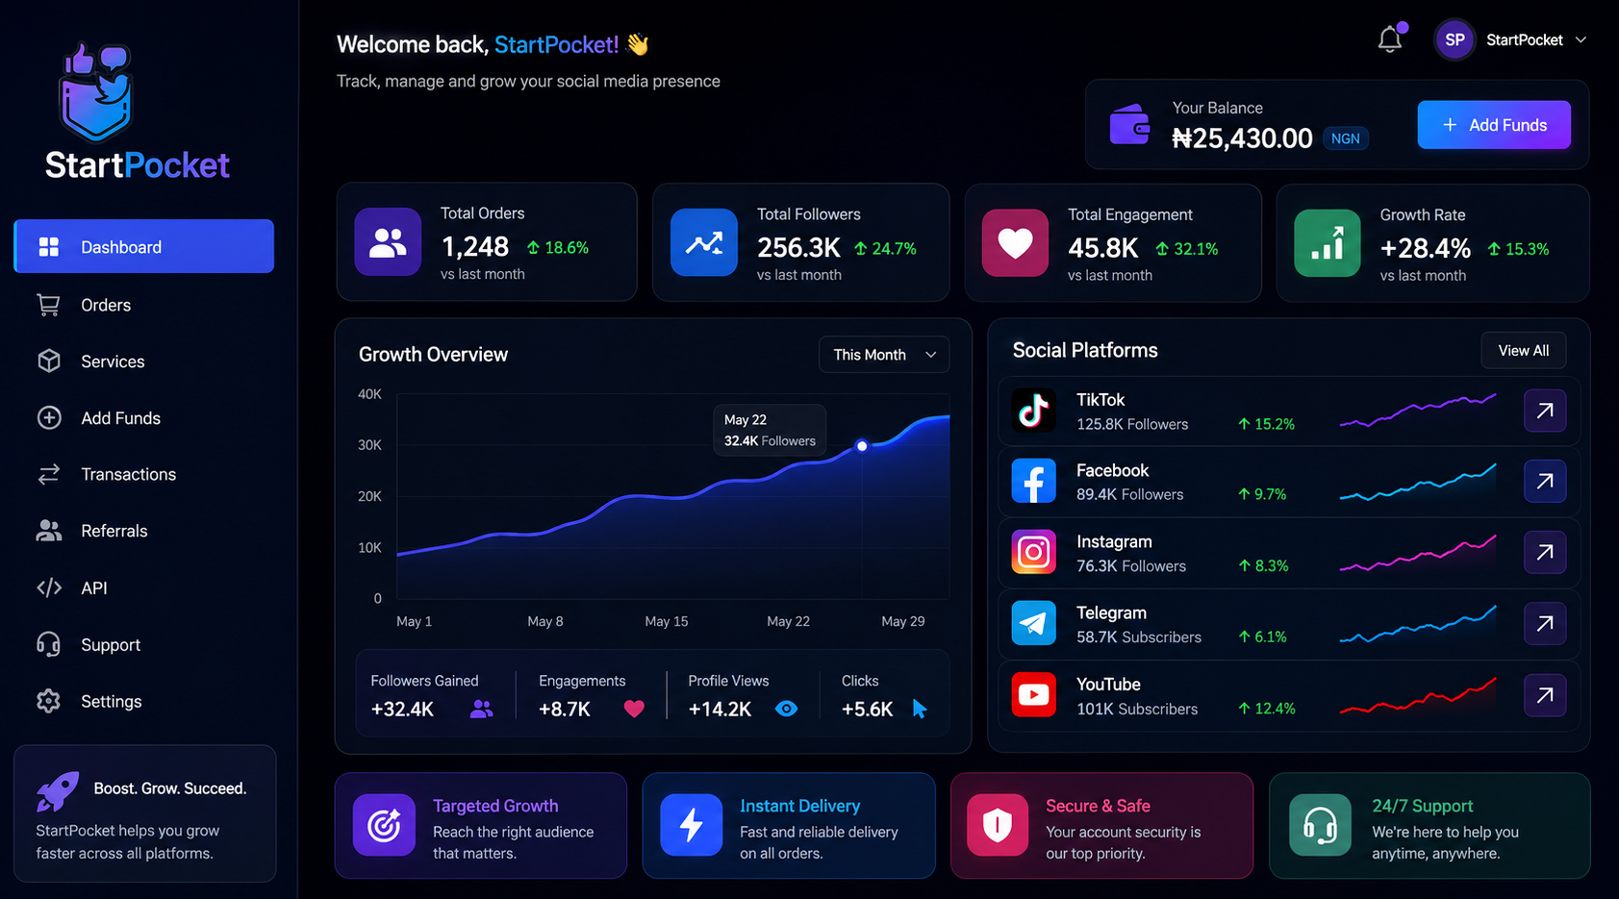The height and width of the screenshot is (899, 1619).
Task: Open the This Month period dropdown
Action: click(x=884, y=355)
